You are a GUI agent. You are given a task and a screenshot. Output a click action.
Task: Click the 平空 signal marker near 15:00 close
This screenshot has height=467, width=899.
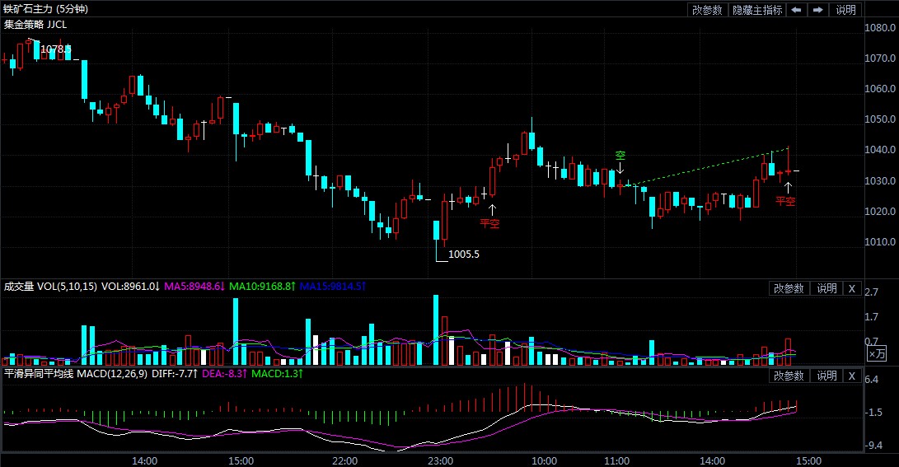785,201
